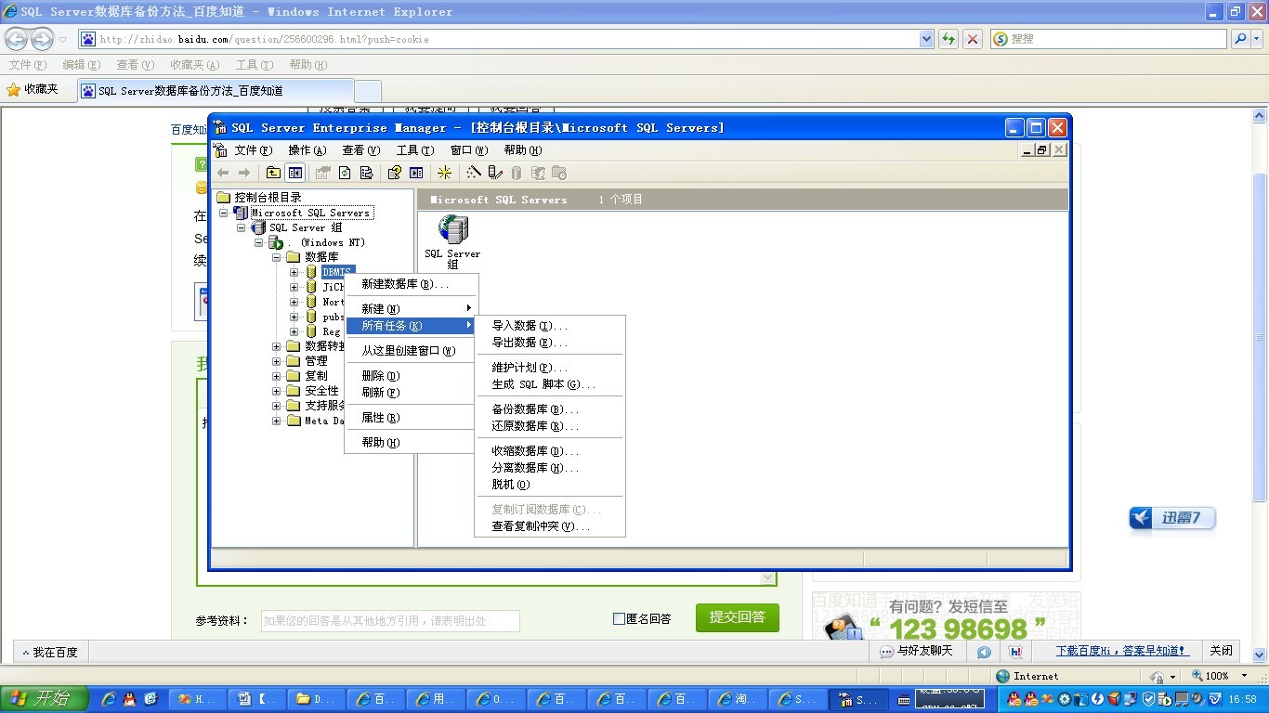The width and height of the screenshot is (1269, 713).
Task: Open the IE address bar dropdown arrow
Action: coord(926,39)
